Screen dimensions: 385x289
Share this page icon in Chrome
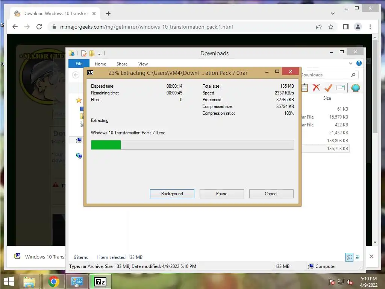click(319, 27)
